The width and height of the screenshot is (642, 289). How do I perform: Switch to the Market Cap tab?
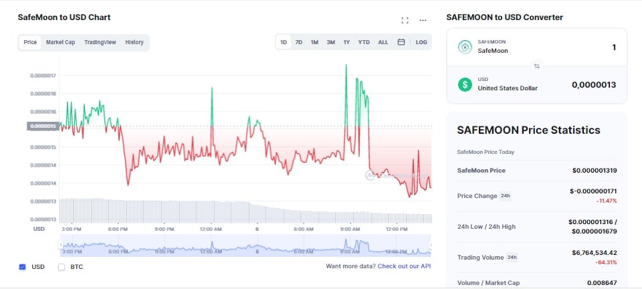pos(60,42)
